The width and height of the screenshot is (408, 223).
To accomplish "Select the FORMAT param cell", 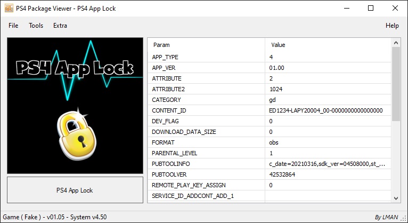I will [206, 142].
